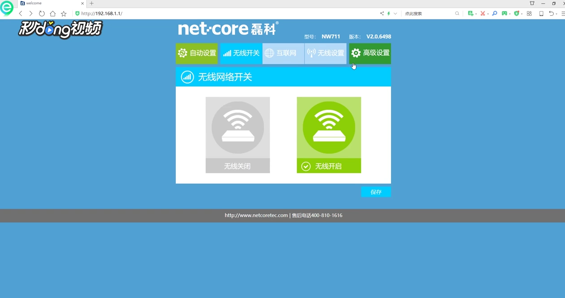Screen dimensions: 565x298
Task: Open the browser home page
Action: pos(52,13)
